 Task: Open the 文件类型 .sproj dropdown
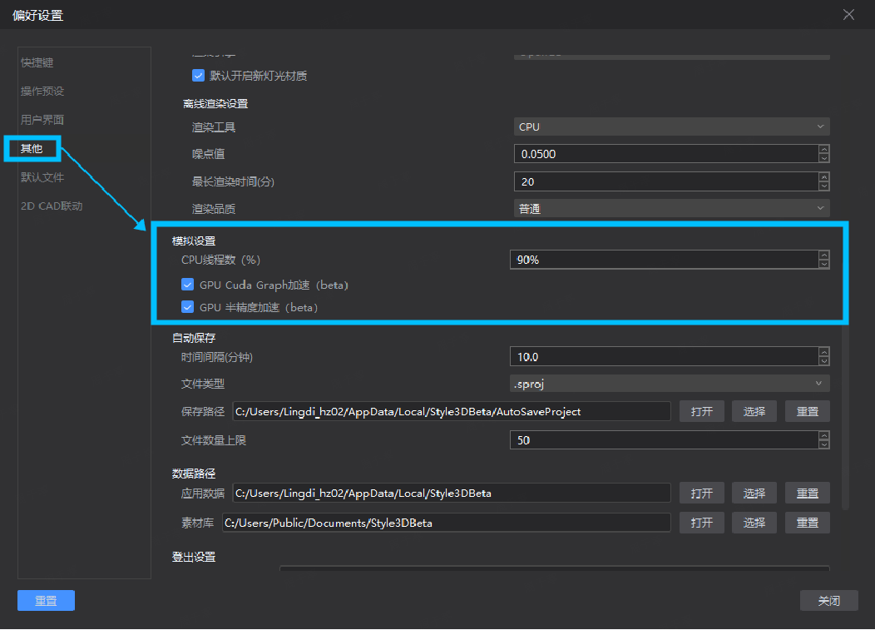(669, 384)
